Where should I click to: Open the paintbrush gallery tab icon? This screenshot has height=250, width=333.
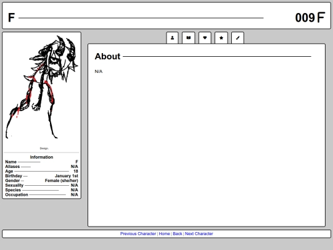pos(237,38)
